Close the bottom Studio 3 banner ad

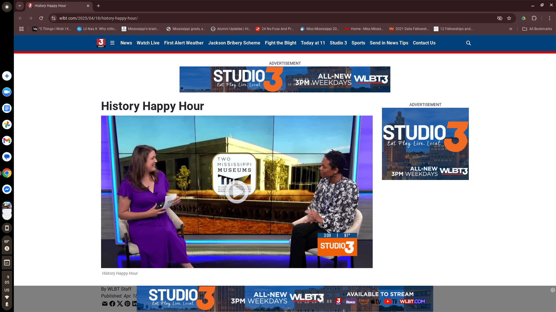553,290
